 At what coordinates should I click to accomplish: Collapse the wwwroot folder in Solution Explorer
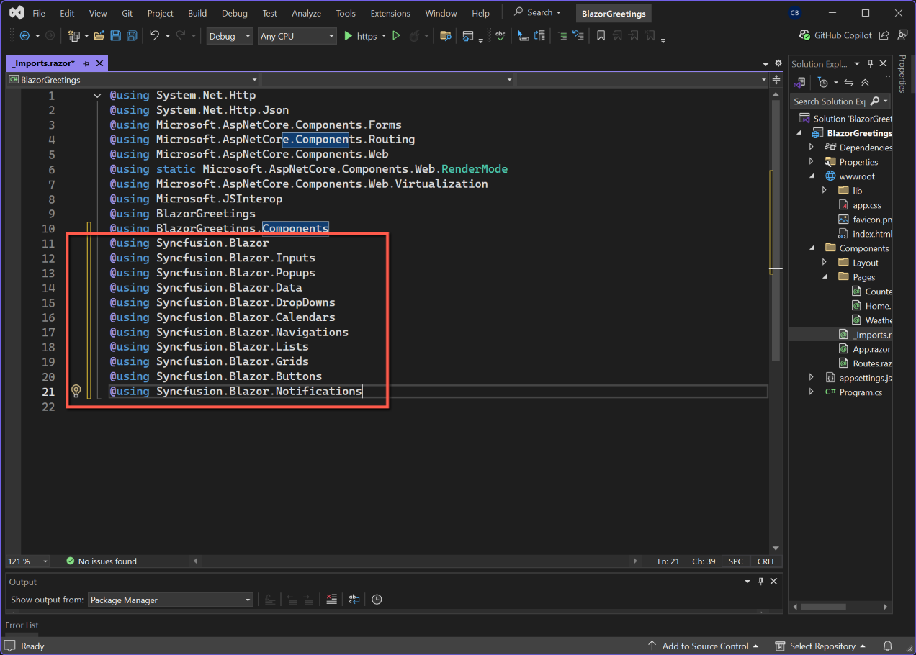(x=812, y=176)
